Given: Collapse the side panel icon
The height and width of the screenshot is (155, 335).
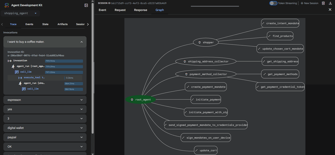Looking at the screenshot, I should [86, 5].
